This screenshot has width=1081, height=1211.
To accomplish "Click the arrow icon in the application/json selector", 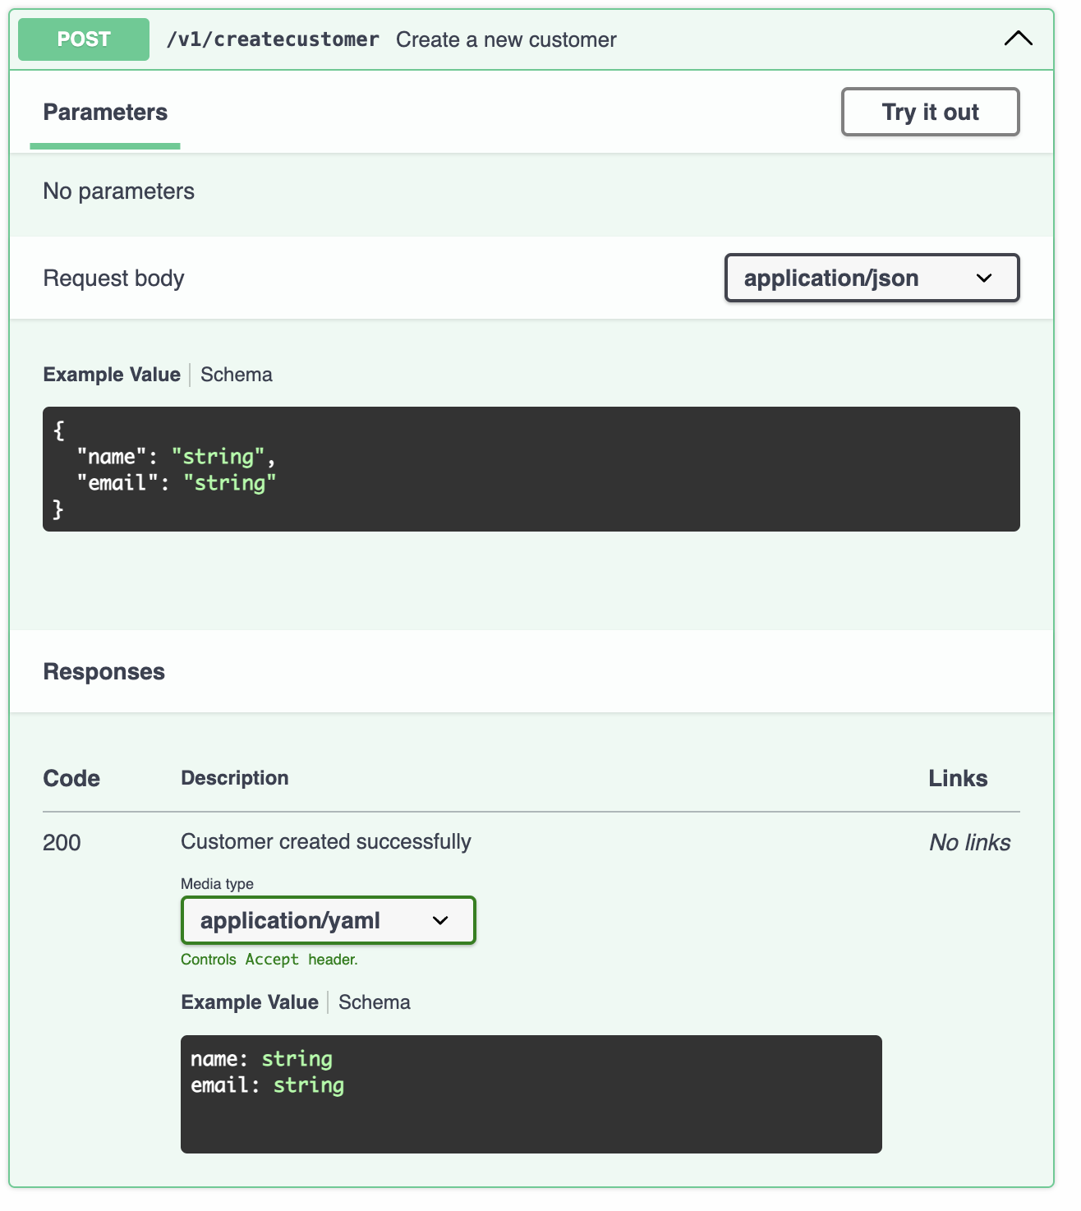I will pos(983,279).
